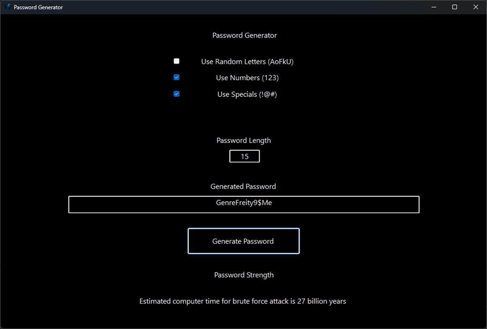487x329 pixels.
Task: Disable the Use Numbers checkbox
Action: point(176,77)
